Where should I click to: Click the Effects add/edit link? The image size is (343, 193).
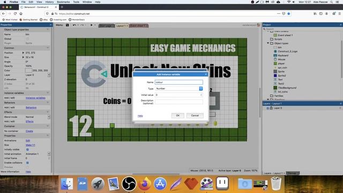(x=29, y=122)
